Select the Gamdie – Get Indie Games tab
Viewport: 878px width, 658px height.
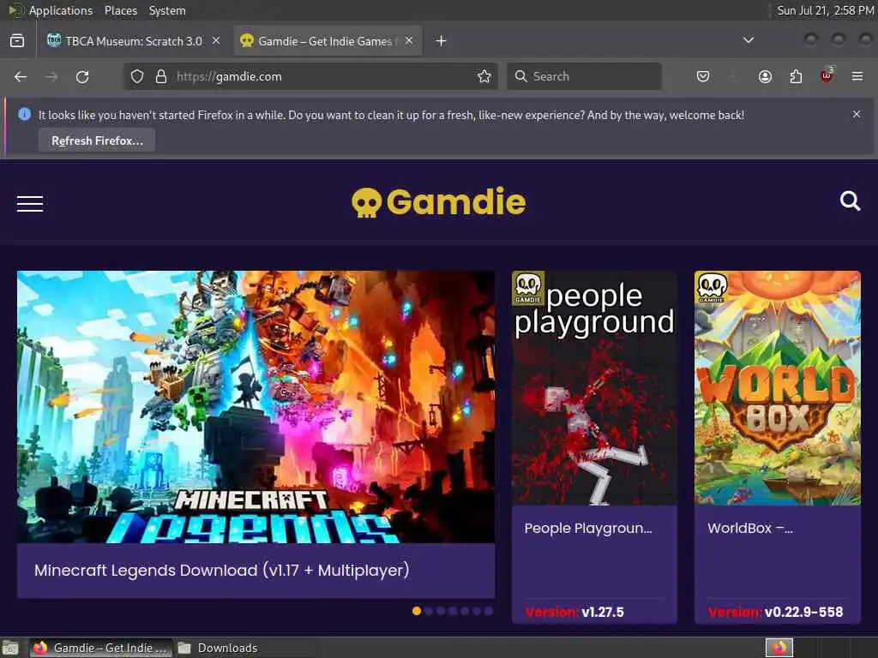[328, 41]
